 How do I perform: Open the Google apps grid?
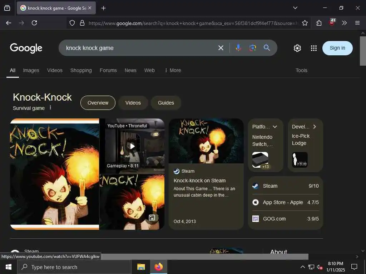coord(314,48)
